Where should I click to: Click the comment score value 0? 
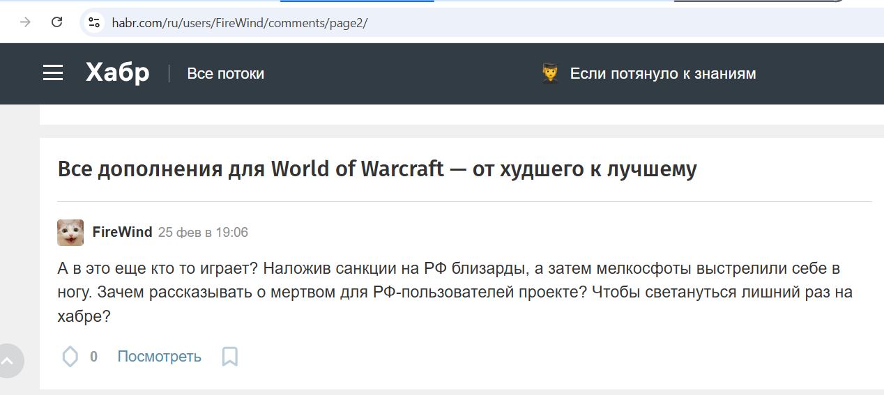pyautogui.click(x=93, y=357)
